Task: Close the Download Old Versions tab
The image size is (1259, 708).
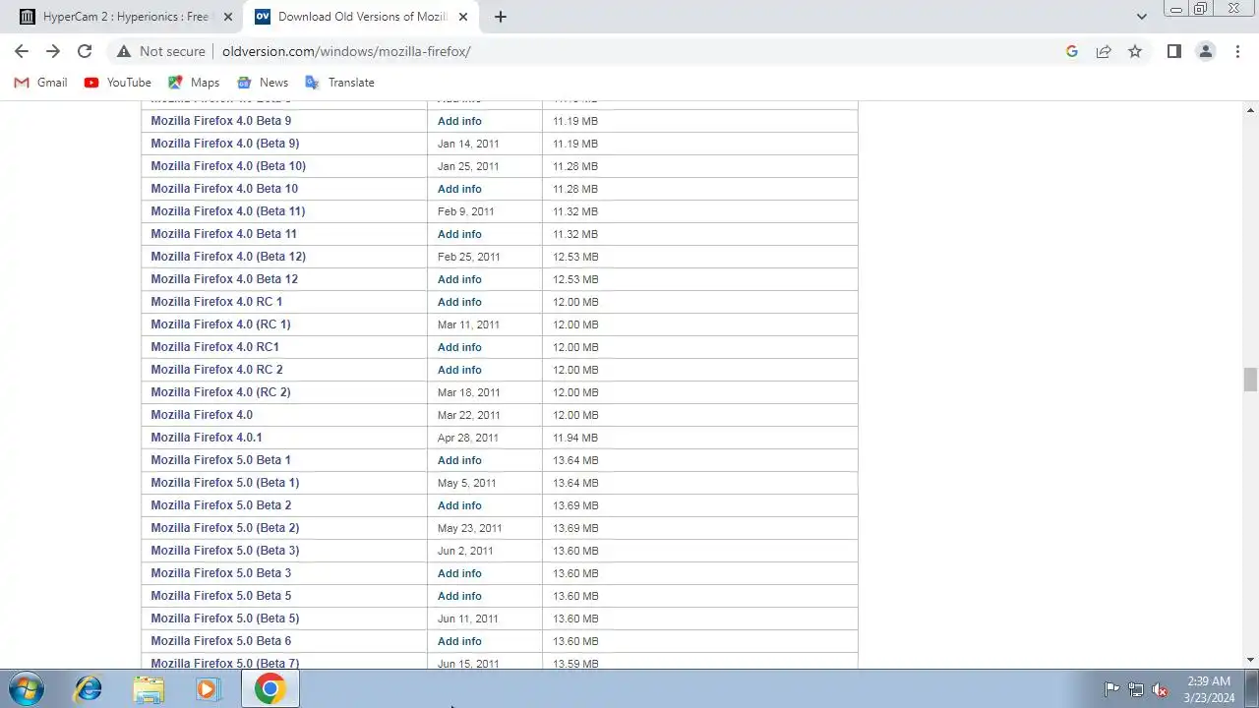Action: pyautogui.click(x=463, y=17)
